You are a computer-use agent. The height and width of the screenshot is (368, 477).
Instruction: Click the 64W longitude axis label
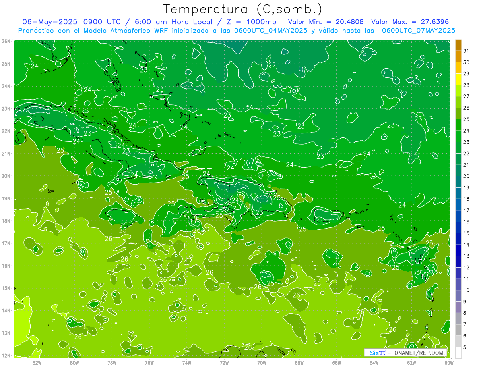[374, 363]
